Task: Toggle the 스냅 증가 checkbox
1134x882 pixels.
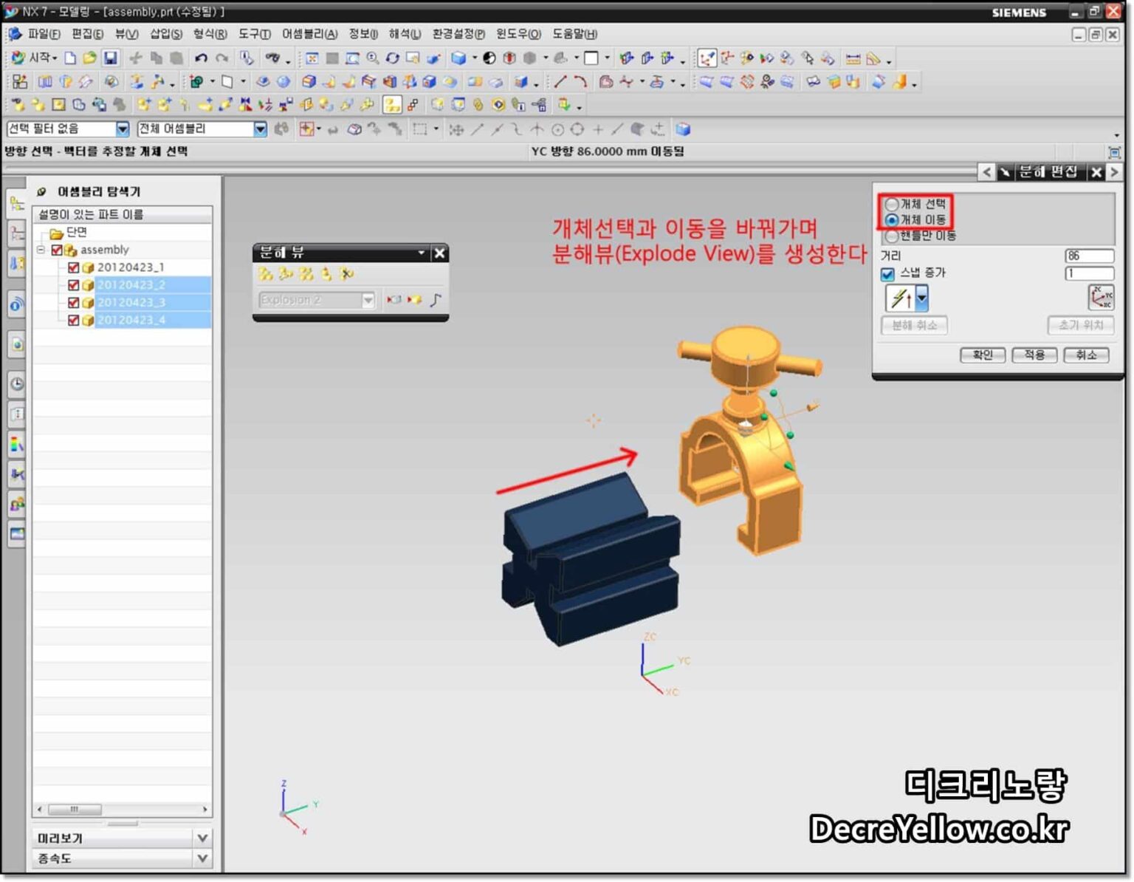Action: tap(887, 274)
